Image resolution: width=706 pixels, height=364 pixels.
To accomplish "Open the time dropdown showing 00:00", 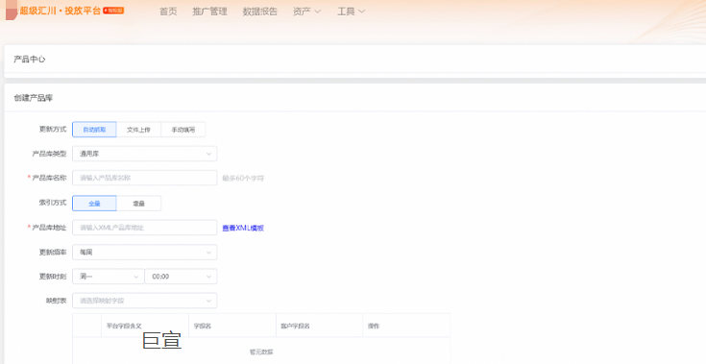I will [x=181, y=277].
